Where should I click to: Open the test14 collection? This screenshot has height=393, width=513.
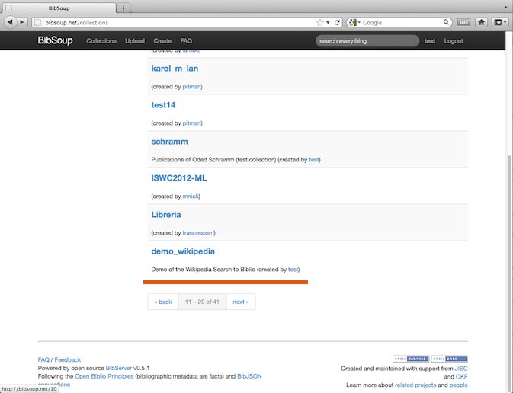coord(163,105)
